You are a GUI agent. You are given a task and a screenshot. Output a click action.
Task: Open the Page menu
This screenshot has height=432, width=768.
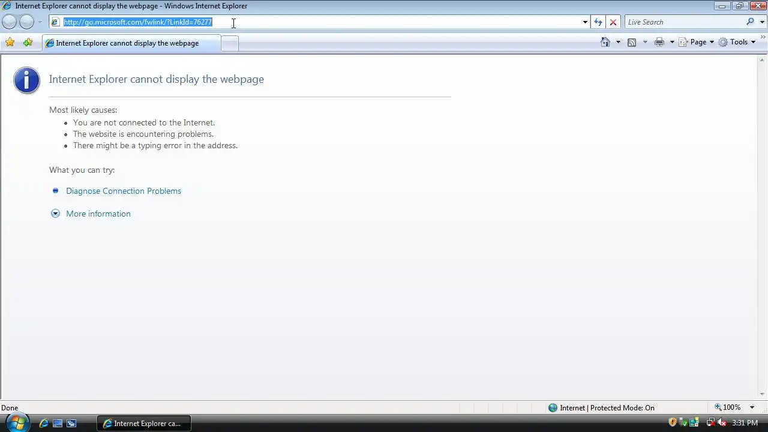tap(697, 42)
